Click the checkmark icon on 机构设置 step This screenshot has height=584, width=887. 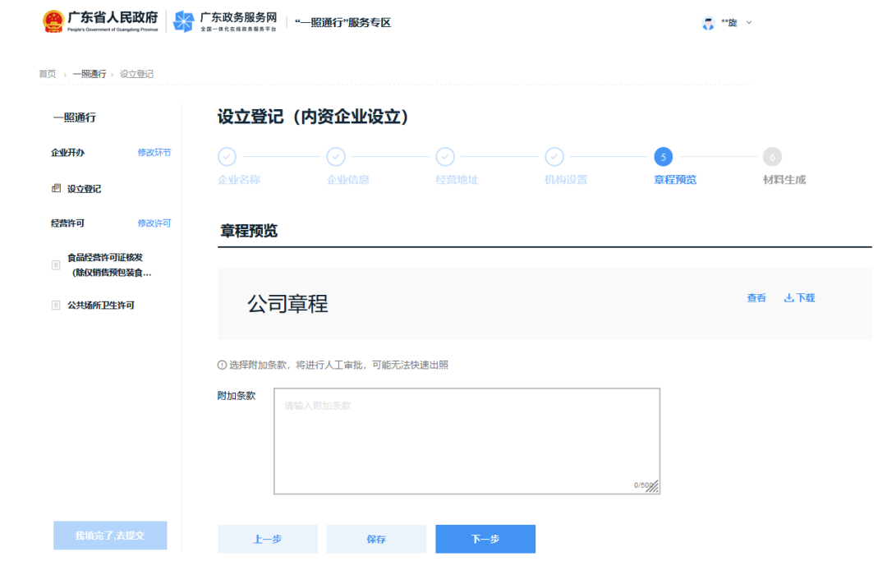pyautogui.click(x=554, y=157)
